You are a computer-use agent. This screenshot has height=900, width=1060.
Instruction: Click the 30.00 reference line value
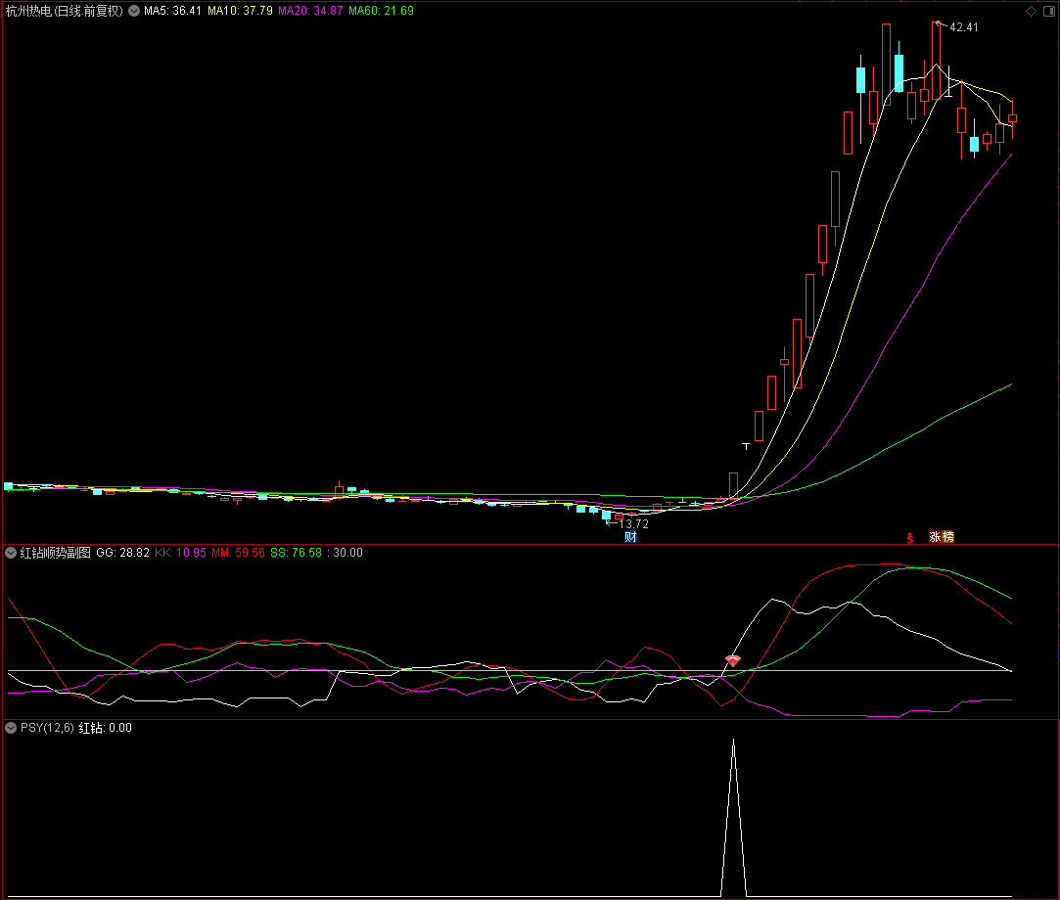pos(347,553)
